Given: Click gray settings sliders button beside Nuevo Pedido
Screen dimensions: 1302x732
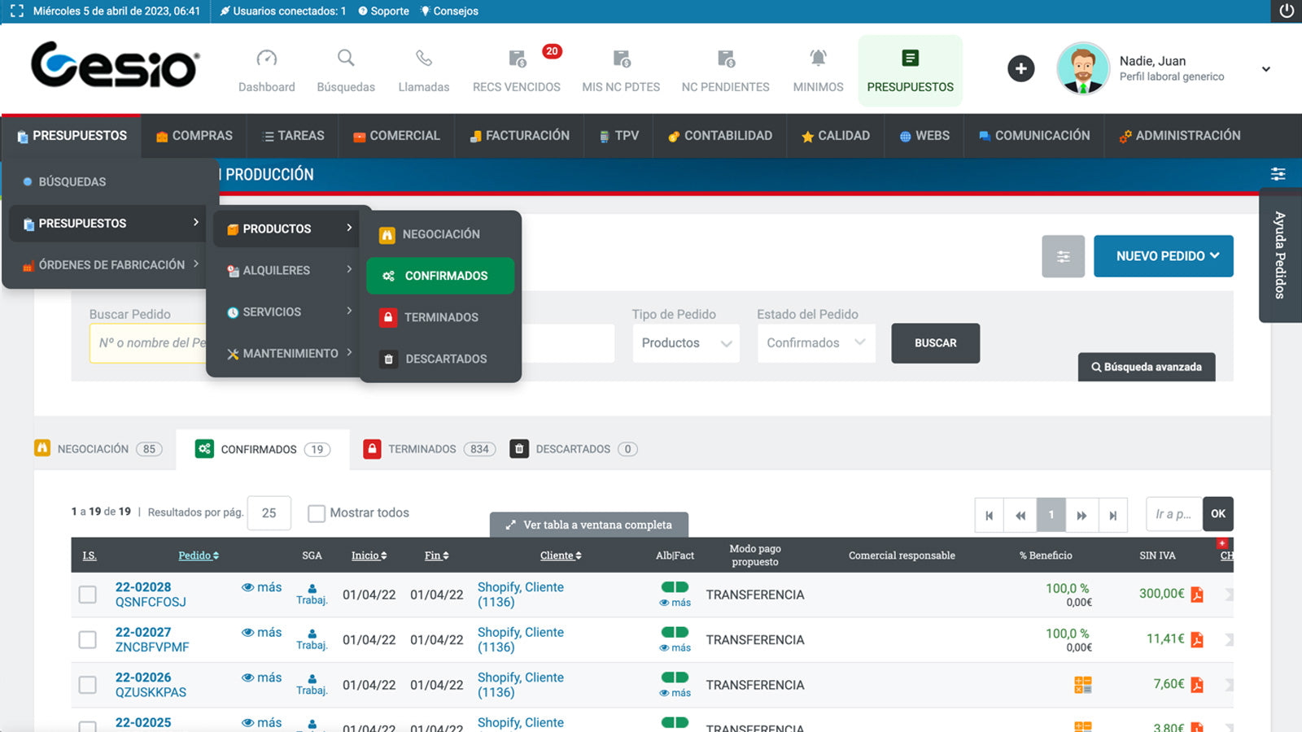Looking at the screenshot, I should [x=1063, y=256].
